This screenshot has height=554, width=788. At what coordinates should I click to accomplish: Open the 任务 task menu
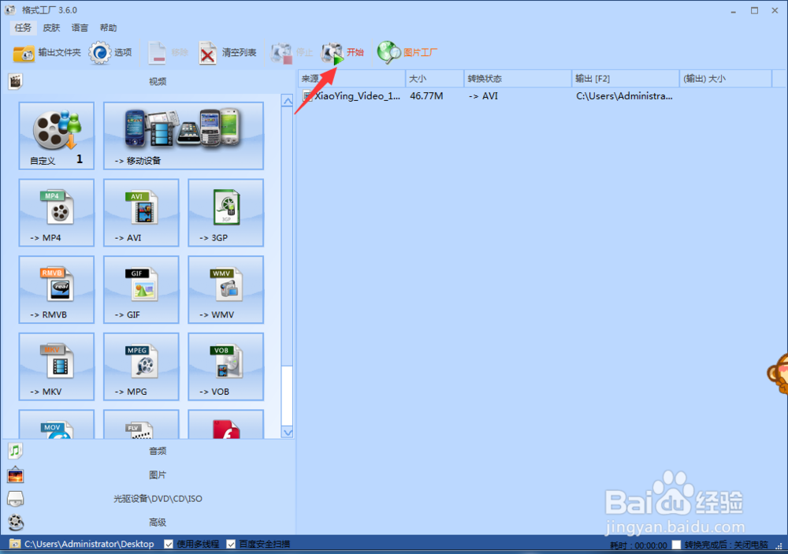point(23,28)
